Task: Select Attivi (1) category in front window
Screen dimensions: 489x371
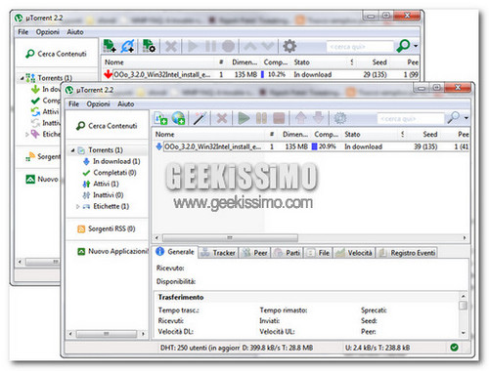Action: tap(101, 184)
